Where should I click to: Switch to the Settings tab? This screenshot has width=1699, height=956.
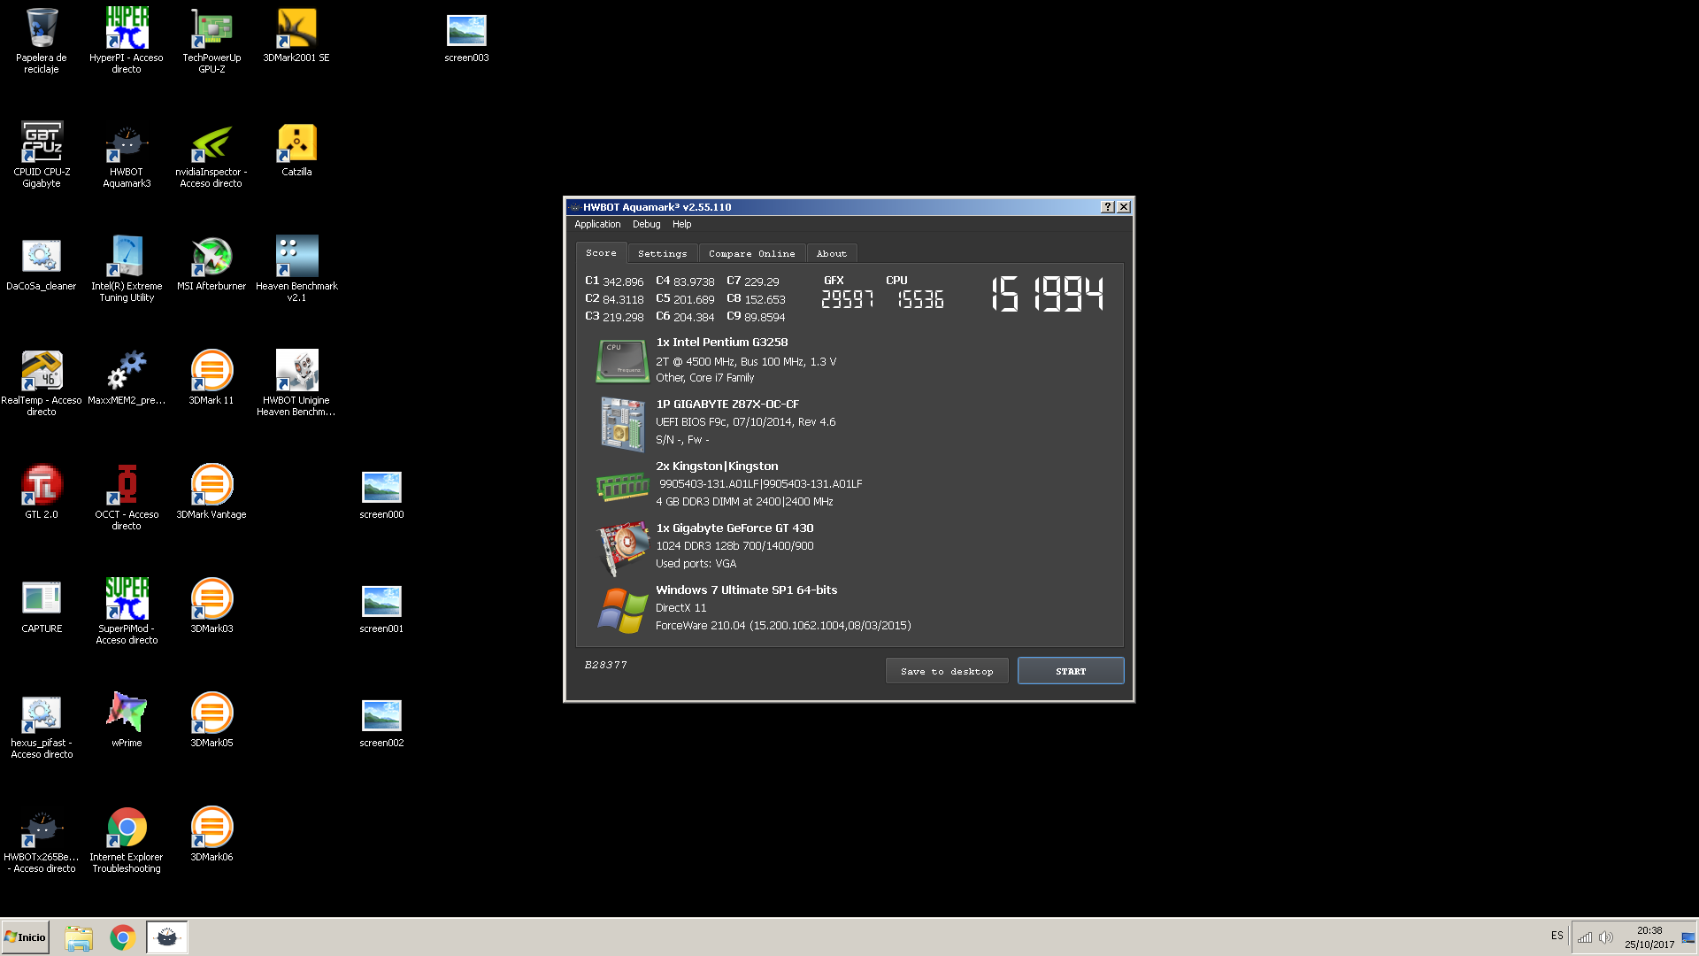662,254
